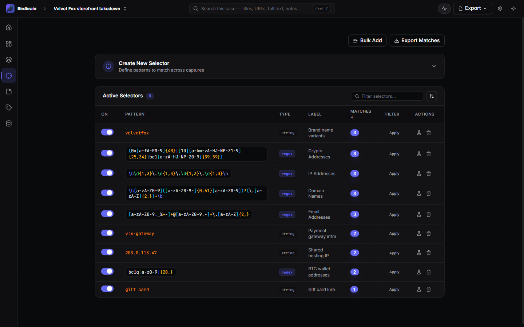Focus the case search field
524x327 pixels.
coord(262,9)
